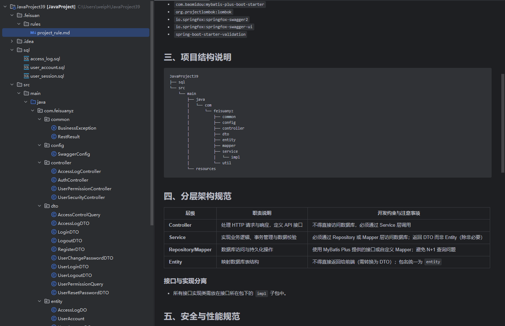
Task: Click the blue source folder icon for java
Action: [x=33, y=102]
